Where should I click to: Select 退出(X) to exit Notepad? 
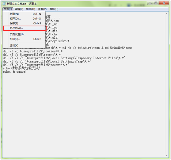coord(24,45)
